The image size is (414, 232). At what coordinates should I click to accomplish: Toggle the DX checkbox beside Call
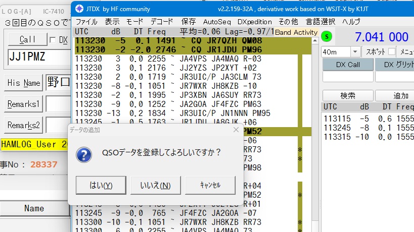tap(53, 40)
